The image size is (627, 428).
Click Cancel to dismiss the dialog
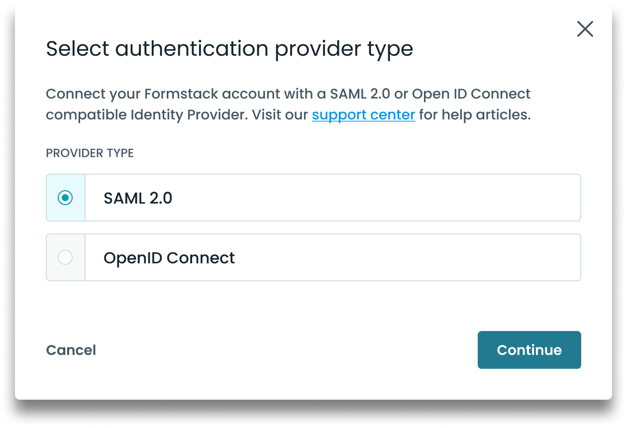[x=71, y=350]
